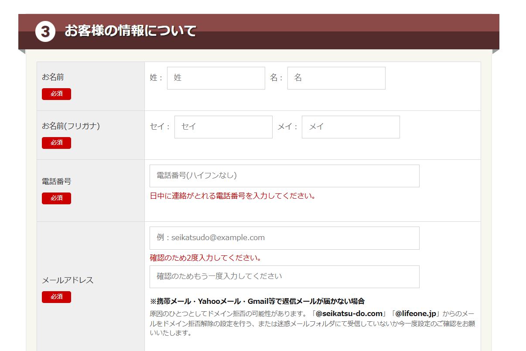The width and height of the screenshot is (526, 351).
Task: Click the email field with seikatsudo@example.com placeholder
Action: click(x=284, y=238)
